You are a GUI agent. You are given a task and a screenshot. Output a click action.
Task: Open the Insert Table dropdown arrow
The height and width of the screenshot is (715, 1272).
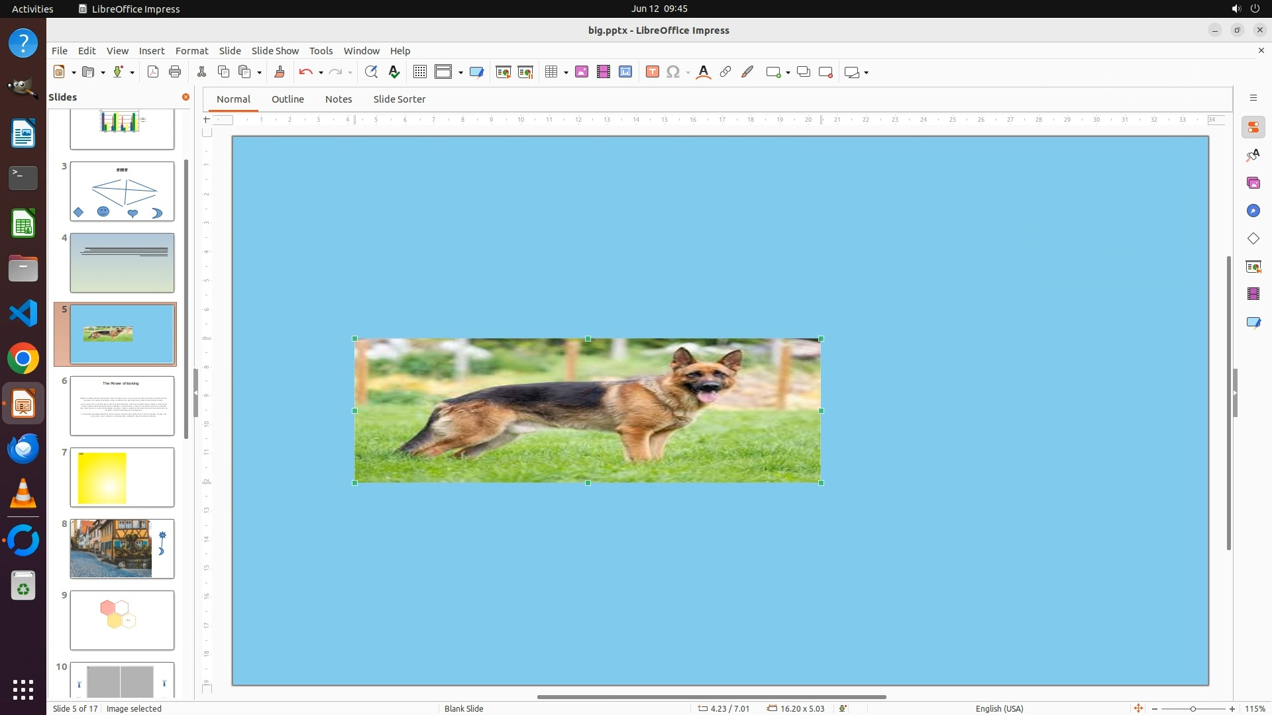[566, 73]
